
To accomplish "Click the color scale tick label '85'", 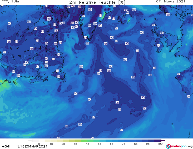I will click(136, 144).
